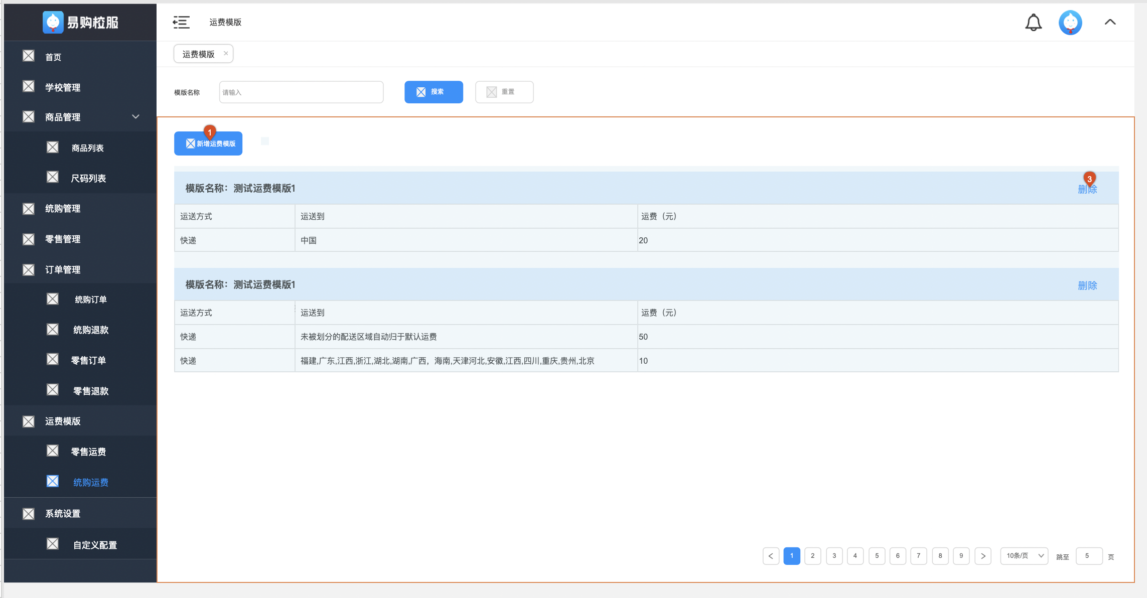1147x598 pixels.
Task: Click the icon beside 自定义配置
Action: pos(53,544)
